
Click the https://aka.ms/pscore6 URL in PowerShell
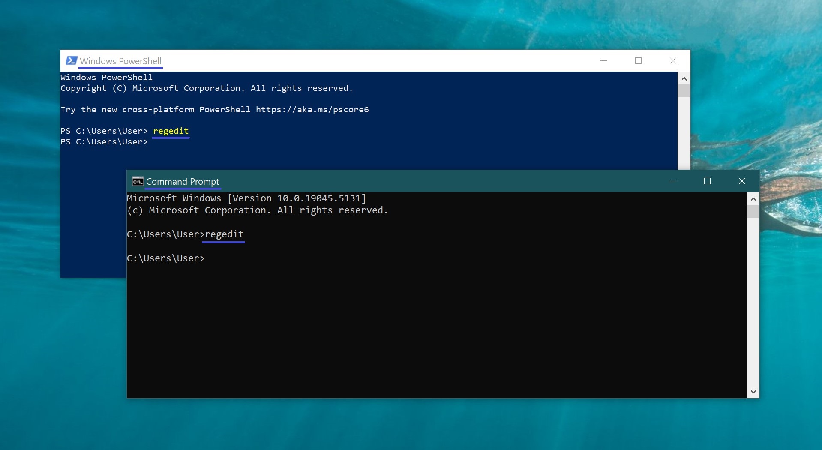point(312,109)
